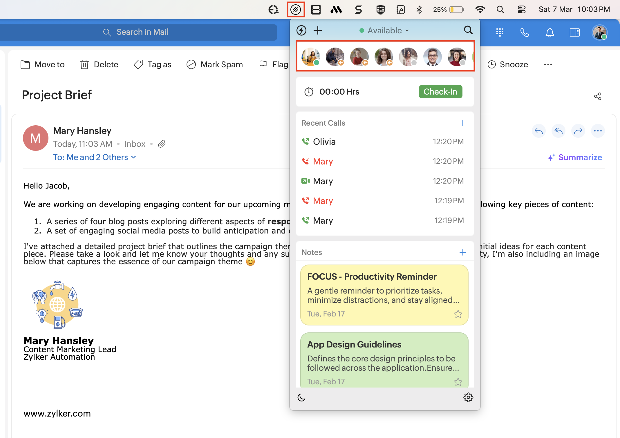620x438 pixels.
Task: Click the reply arrow icon
Action: coord(539,131)
